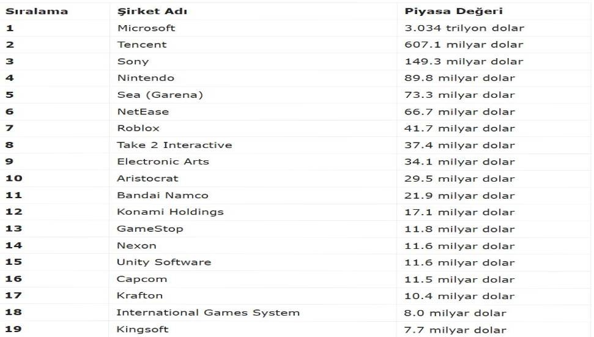Click the NetEase company name
594x337 pixels.
point(143,111)
